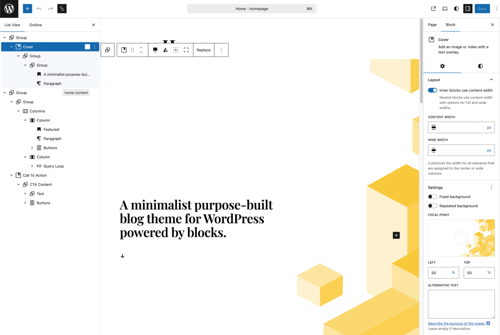Open the Cover block styles tab icon
Image resolution: width=500 pixels, height=335 pixels.
(x=480, y=66)
